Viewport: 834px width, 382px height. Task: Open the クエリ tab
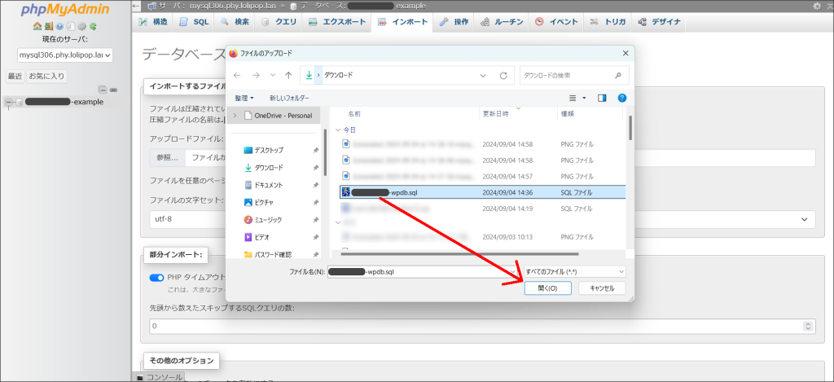tap(279, 22)
